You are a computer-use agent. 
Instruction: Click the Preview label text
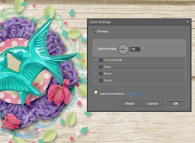[x=102, y=31]
